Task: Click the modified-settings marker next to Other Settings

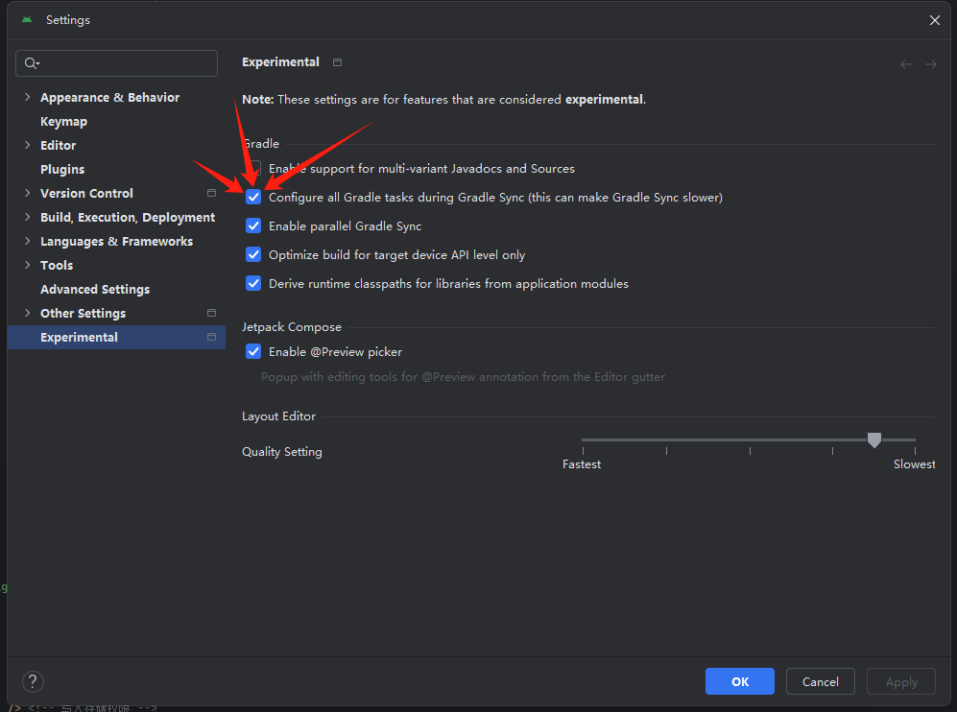Action: click(x=211, y=313)
